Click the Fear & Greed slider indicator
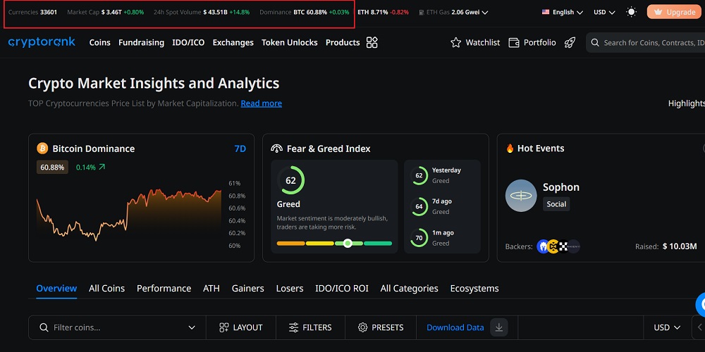The width and height of the screenshot is (705, 352). coord(348,243)
